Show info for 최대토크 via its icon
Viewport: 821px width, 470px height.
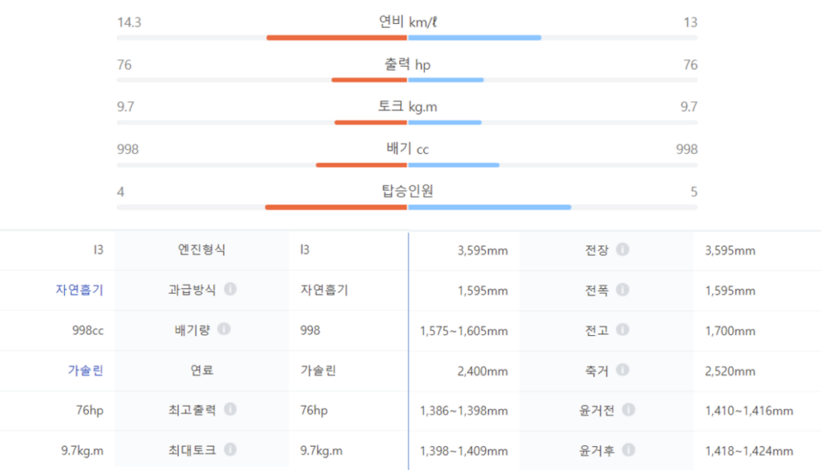point(230,450)
